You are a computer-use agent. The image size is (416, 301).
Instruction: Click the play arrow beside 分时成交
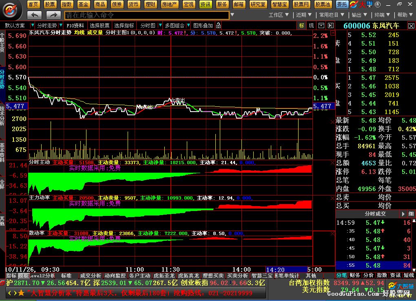click(403, 214)
